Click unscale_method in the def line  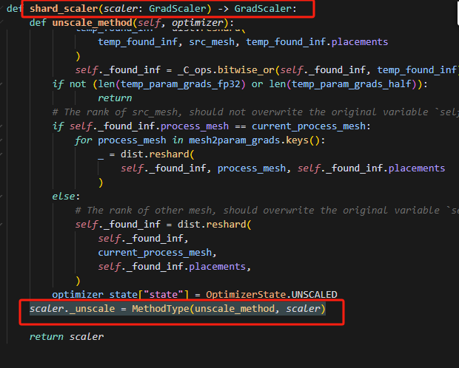coord(92,23)
